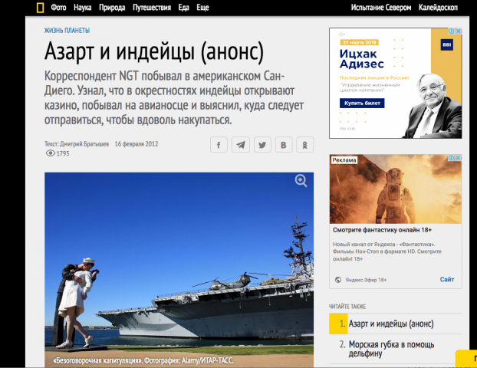Open Морская губка в помощь дельфину article

391,349
